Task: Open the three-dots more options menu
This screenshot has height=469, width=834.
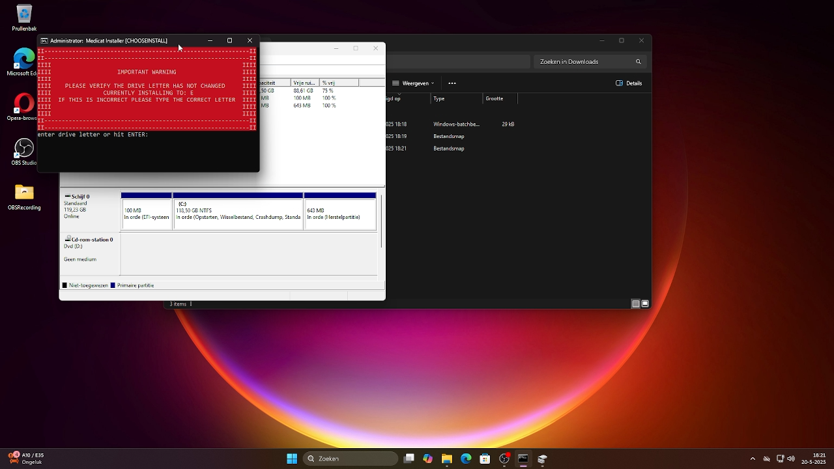Action: pyautogui.click(x=452, y=83)
